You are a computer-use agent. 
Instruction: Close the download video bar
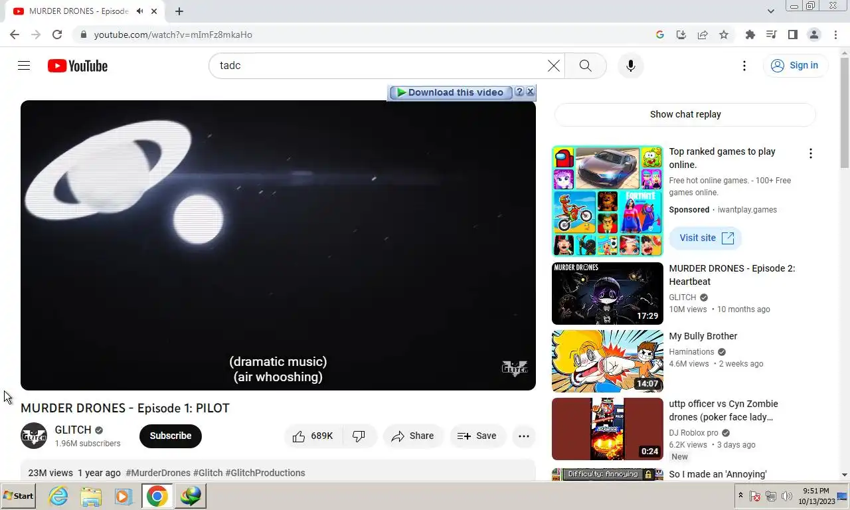click(530, 92)
